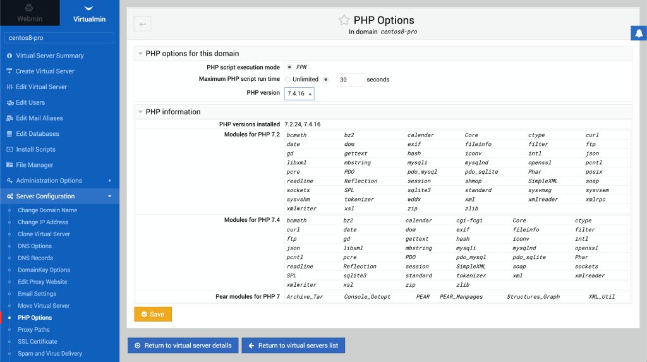Open SSL Certificate link

tap(37, 342)
